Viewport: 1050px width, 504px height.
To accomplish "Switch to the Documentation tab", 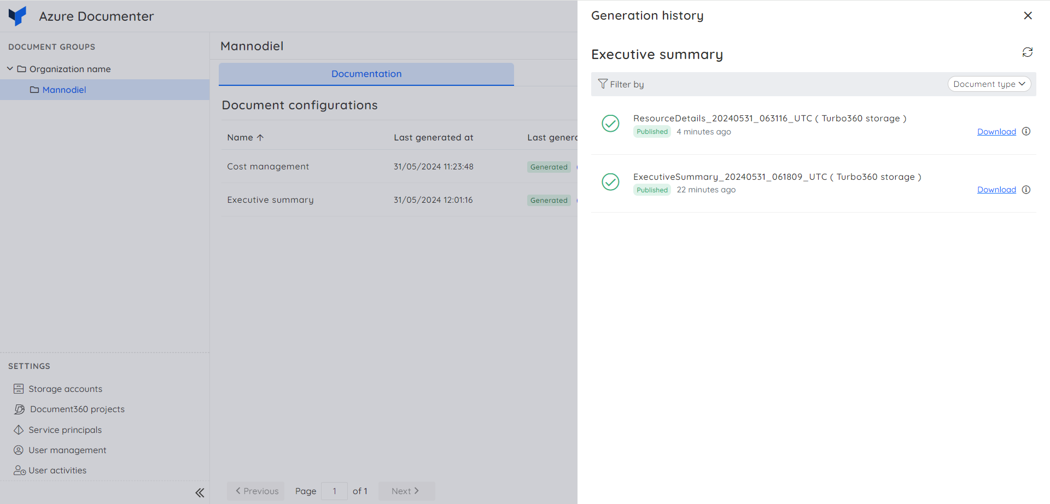I will [x=366, y=74].
